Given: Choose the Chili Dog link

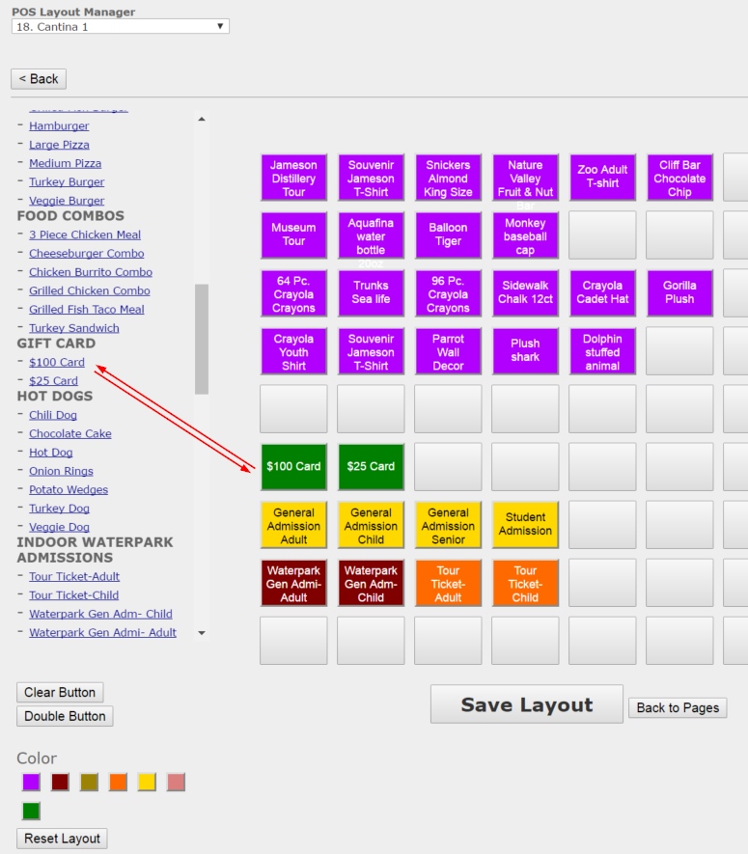Looking at the screenshot, I should click(x=53, y=415).
